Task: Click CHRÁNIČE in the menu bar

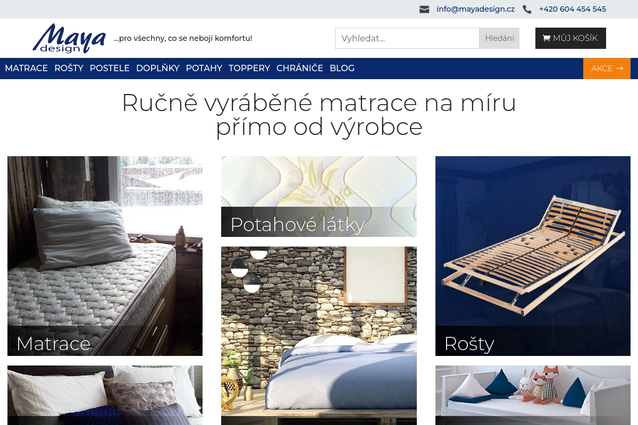Action: (x=299, y=68)
